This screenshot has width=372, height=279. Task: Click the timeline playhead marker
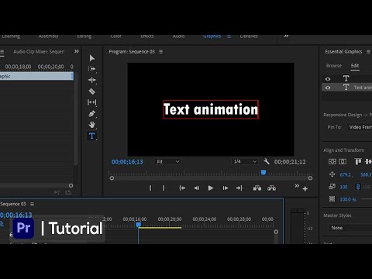(x=139, y=225)
